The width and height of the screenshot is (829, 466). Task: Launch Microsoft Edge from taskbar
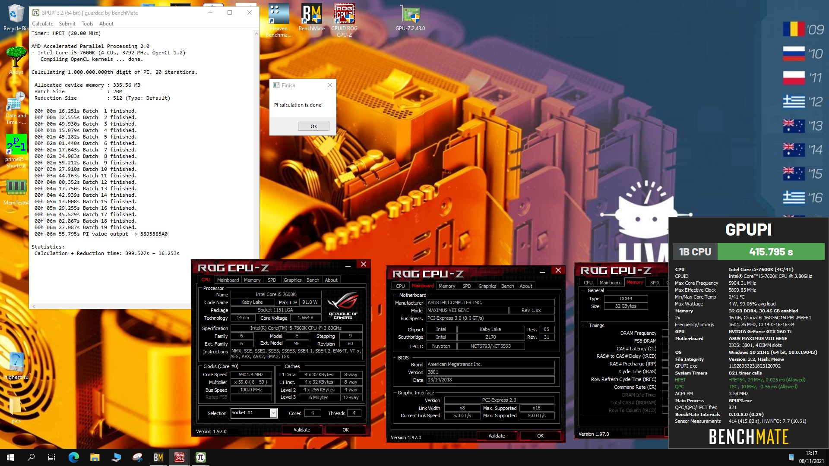point(73,457)
